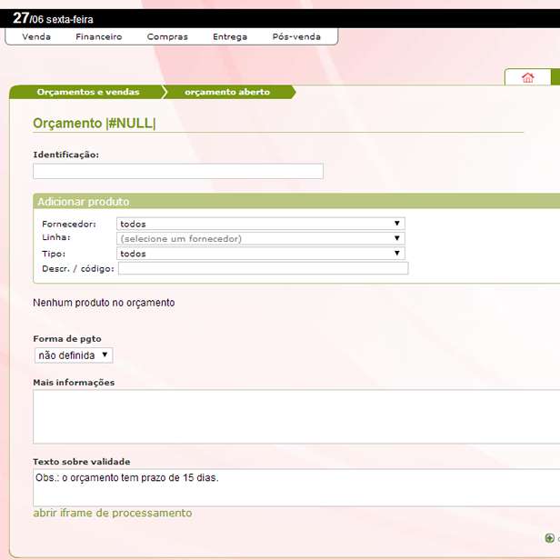Click the Texto sobre validade text area
Image resolution: width=560 pixels, height=560 pixels.
pos(296,487)
